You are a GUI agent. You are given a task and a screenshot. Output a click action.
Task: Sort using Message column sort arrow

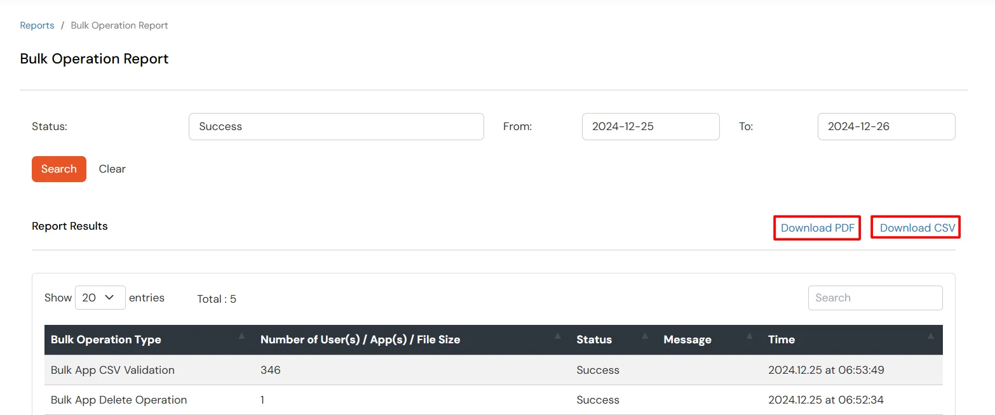[x=749, y=337]
